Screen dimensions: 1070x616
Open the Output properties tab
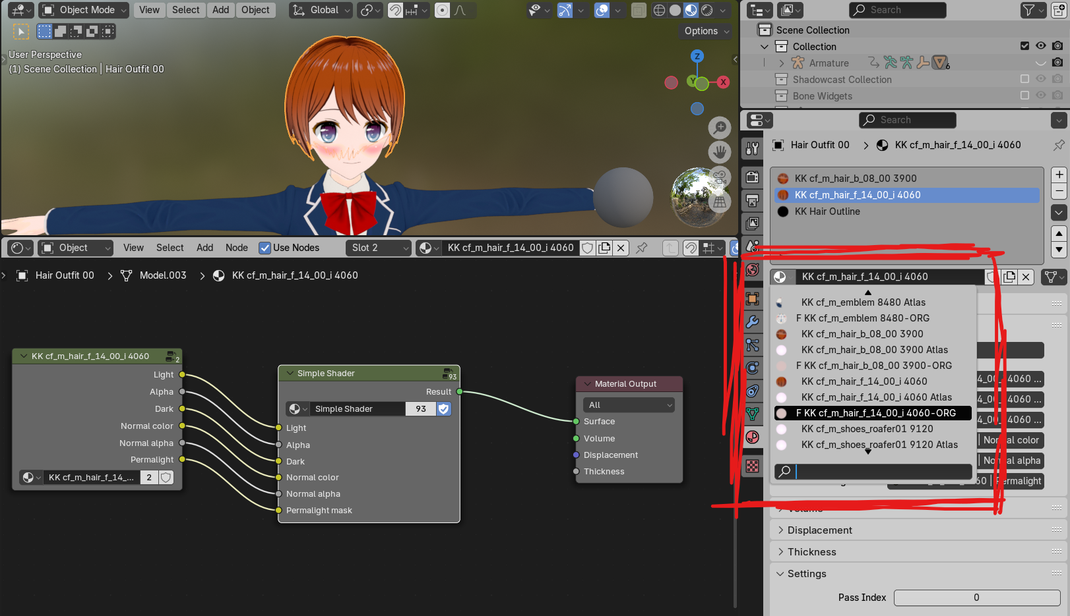(x=753, y=200)
